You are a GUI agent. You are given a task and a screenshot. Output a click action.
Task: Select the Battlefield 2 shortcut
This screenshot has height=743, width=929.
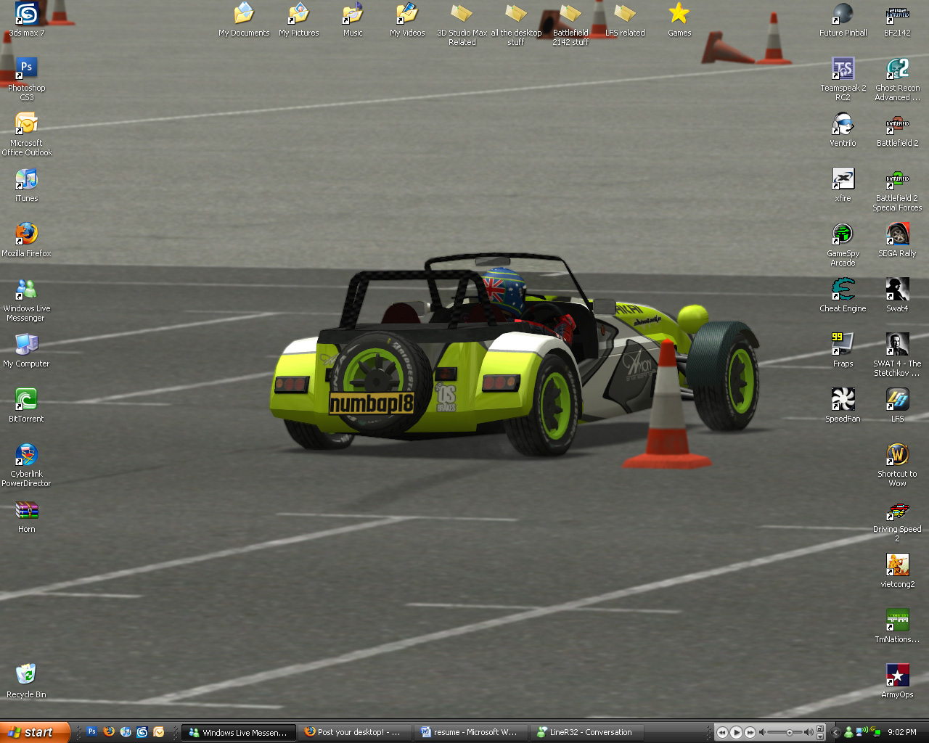(x=898, y=130)
